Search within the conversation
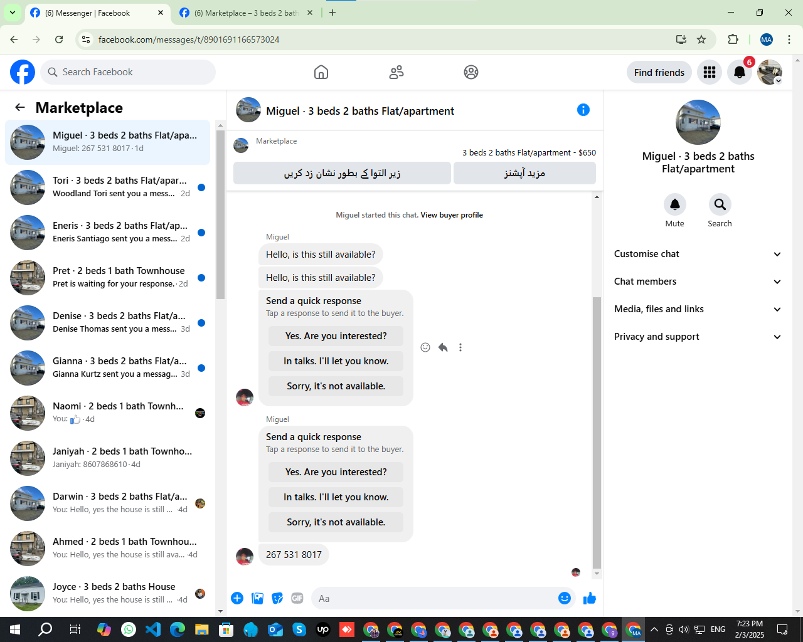The height and width of the screenshot is (642, 803). pos(720,204)
